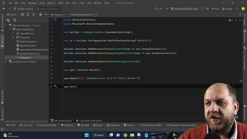Image resolution: width=247 pixels, height=139 pixels.
Task: Click the warning indicator in the editor
Action: point(231,20)
